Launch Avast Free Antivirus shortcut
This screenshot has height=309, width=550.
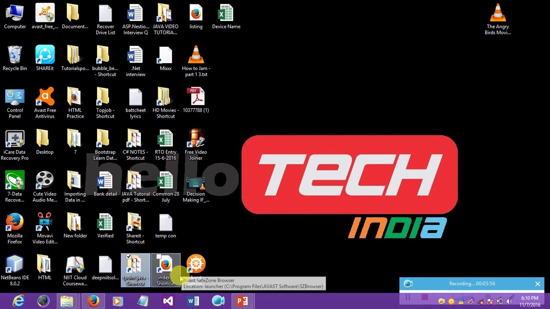click(45, 104)
